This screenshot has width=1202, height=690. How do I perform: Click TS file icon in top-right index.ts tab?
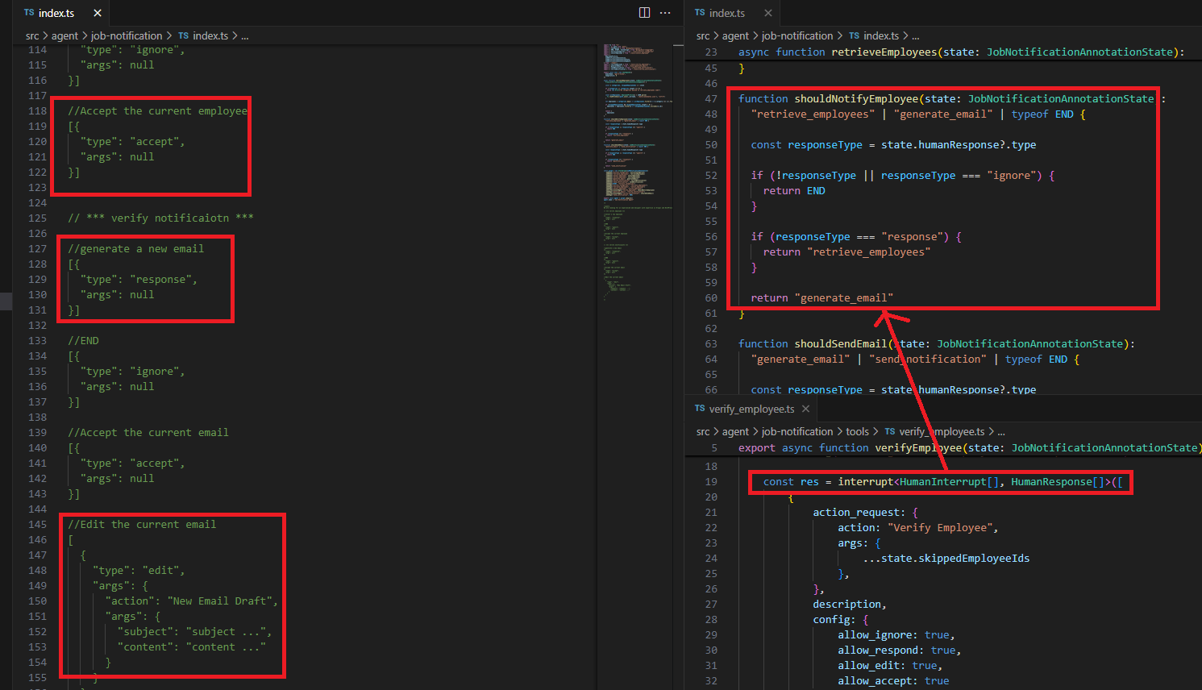[700, 13]
